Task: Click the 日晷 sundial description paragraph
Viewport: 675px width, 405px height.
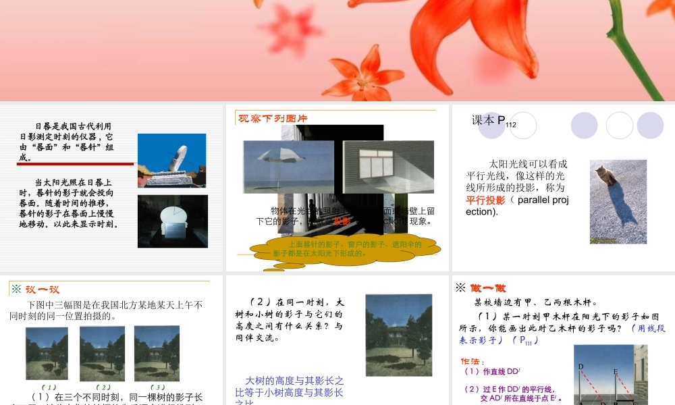Action: click(x=66, y=142)
